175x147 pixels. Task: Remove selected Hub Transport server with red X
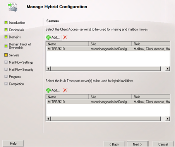[x=65, y=90]
